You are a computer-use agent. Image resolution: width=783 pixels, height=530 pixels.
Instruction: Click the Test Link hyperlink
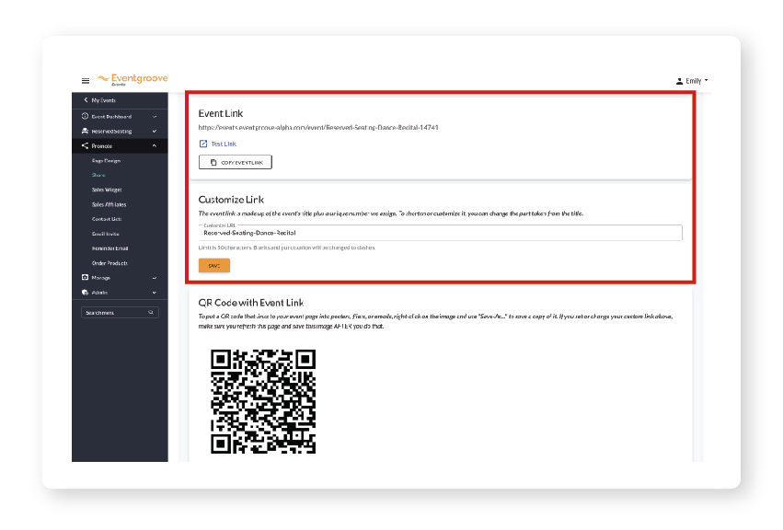click(x=218, y=144)
